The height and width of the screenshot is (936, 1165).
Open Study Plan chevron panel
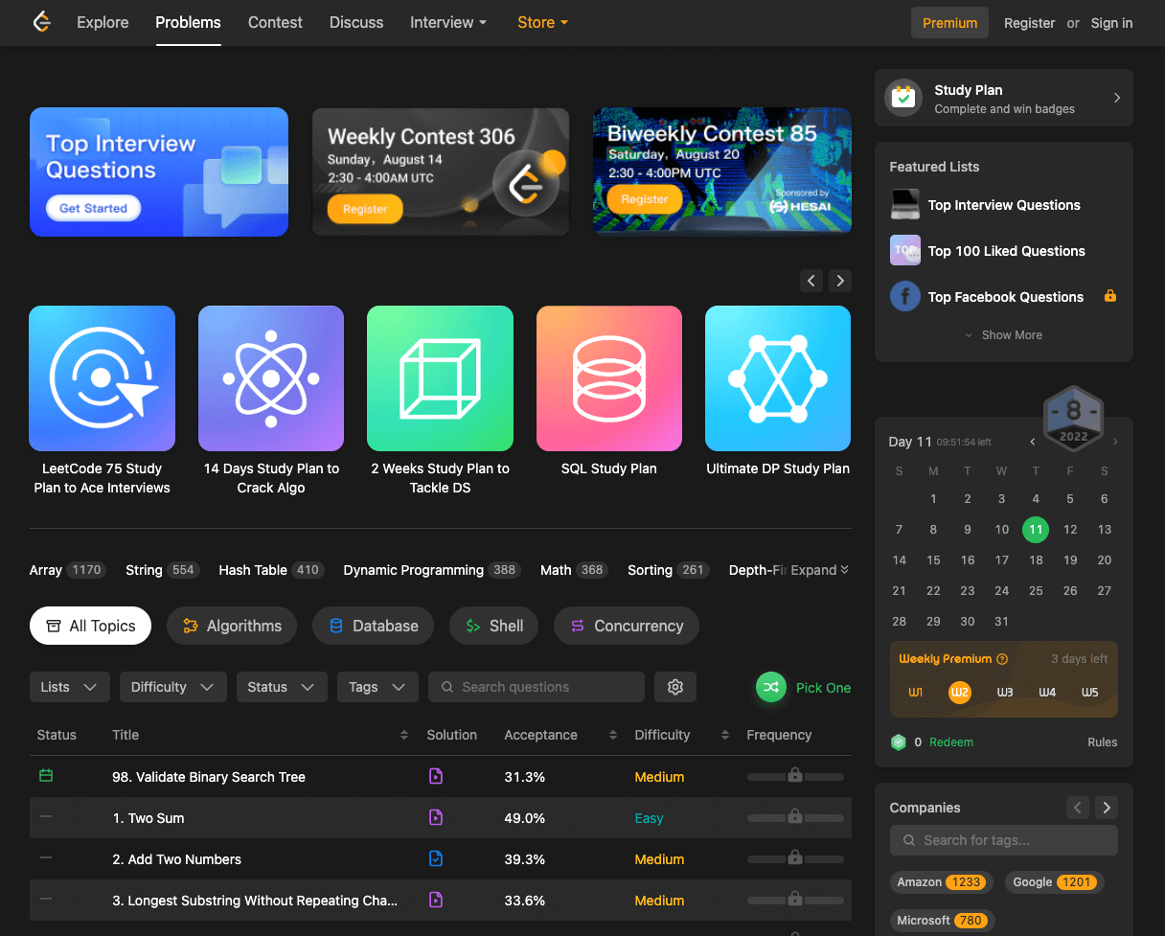pyautogui.click(x=1117, y=98)
